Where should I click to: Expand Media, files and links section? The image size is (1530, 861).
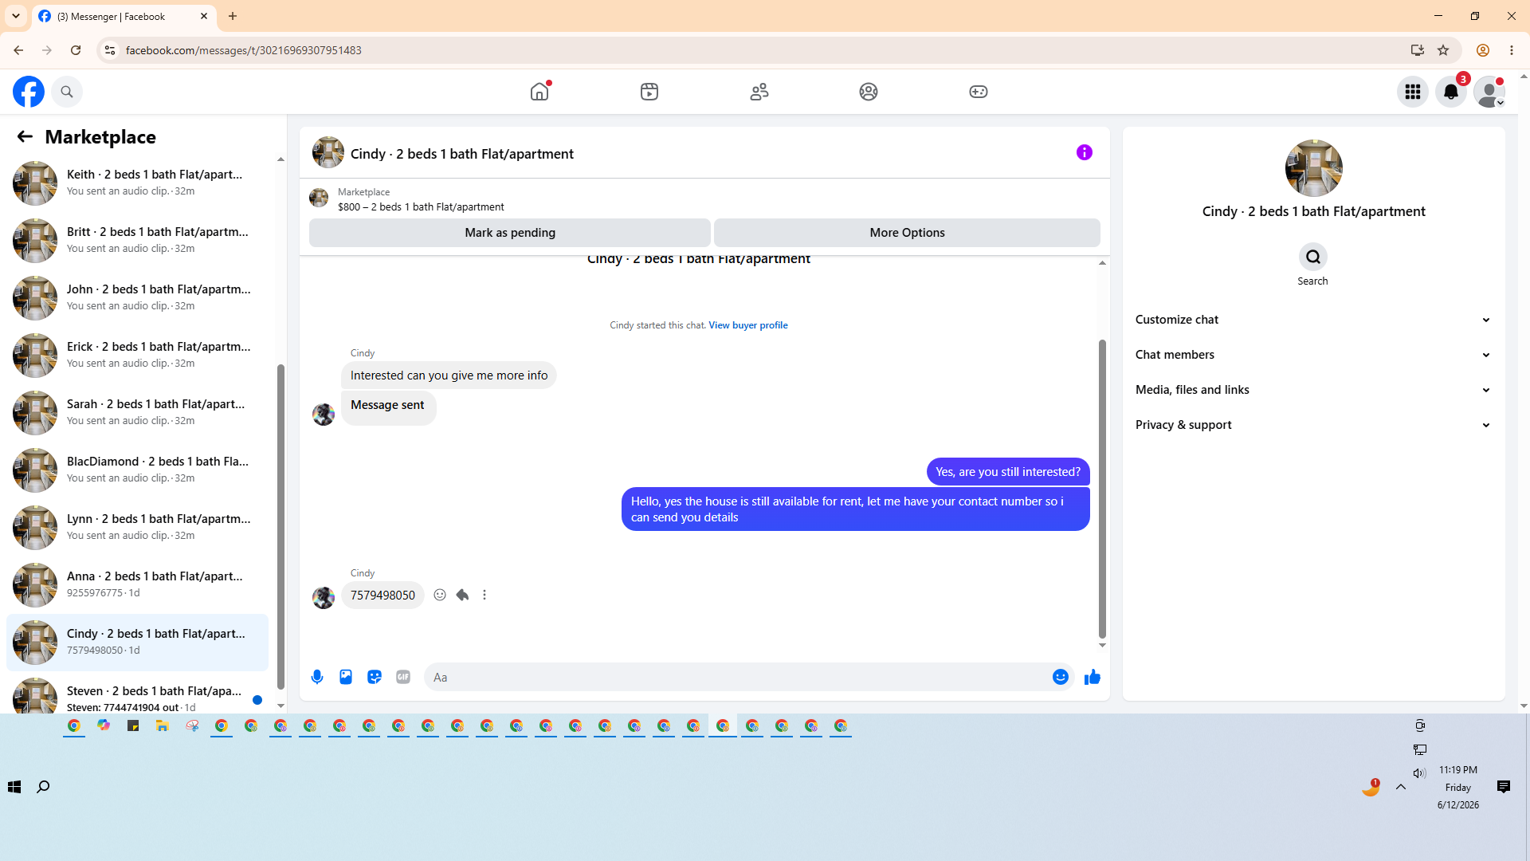[1312, 390]
